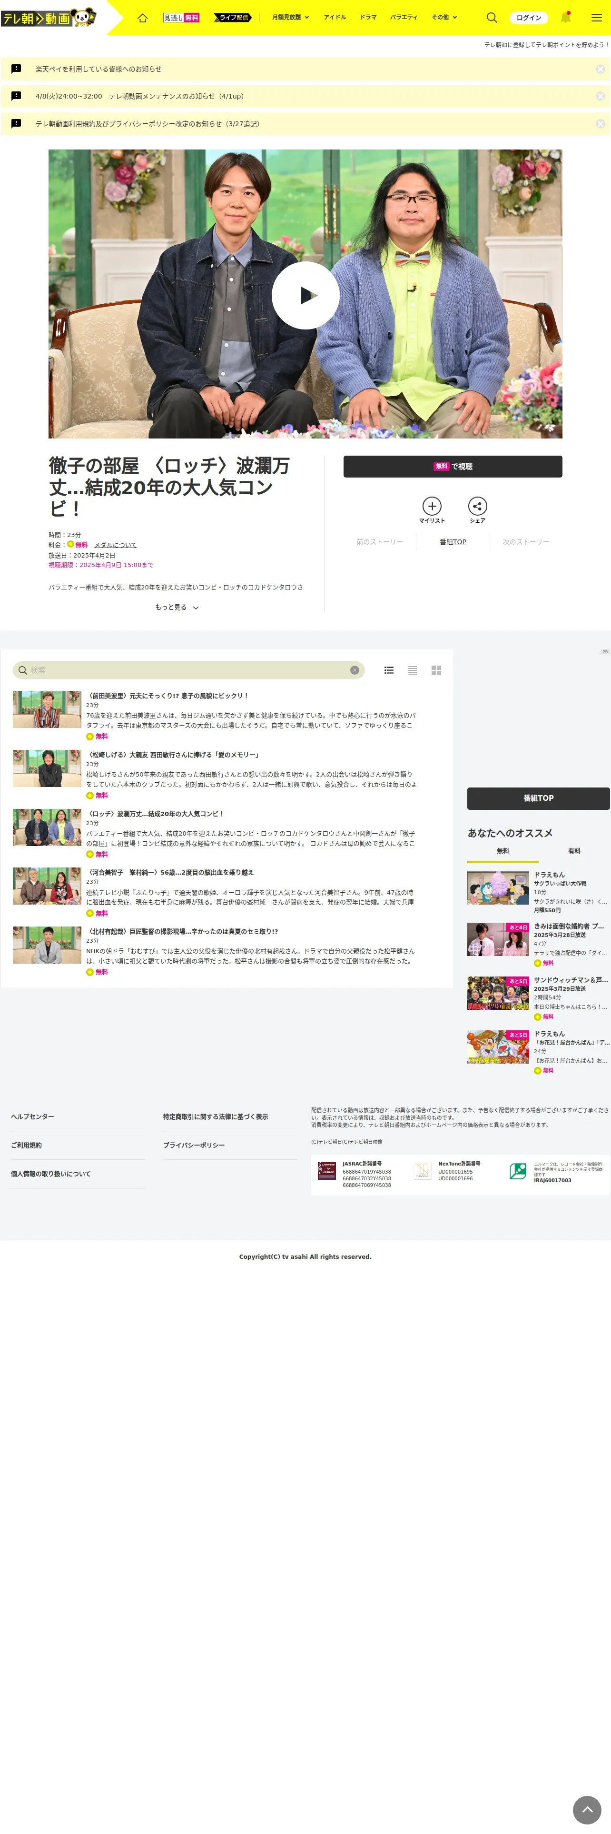Expand the その他 dropdown menu

point(444,17)
